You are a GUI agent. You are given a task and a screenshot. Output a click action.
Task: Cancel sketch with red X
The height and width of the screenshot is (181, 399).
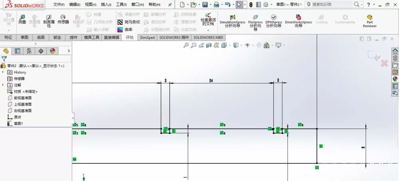point(384,63)
